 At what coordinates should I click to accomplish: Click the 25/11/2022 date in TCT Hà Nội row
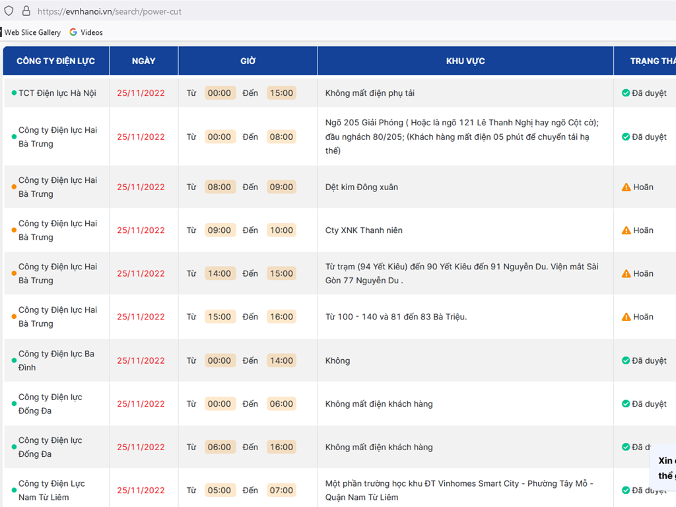pyautogui.click(x=141, y=93)
